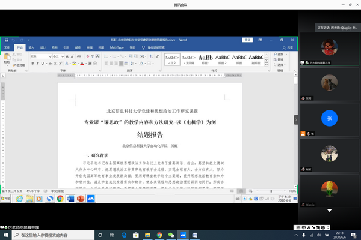Open the MathType ribbon tab
Image resolution: width=361 pixels, height=240 pixels.
tap(117, 47)
